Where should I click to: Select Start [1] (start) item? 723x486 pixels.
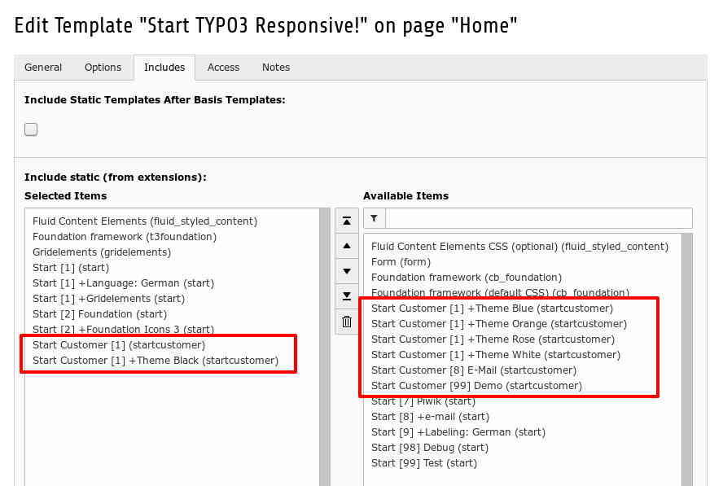tap(71, 268)
